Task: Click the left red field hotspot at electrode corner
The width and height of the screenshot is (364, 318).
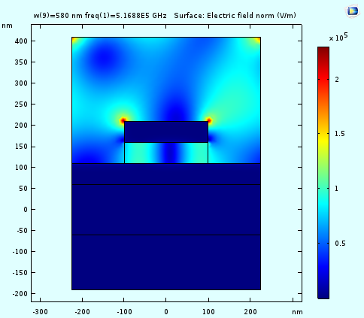Action: (x=123, y=121)
